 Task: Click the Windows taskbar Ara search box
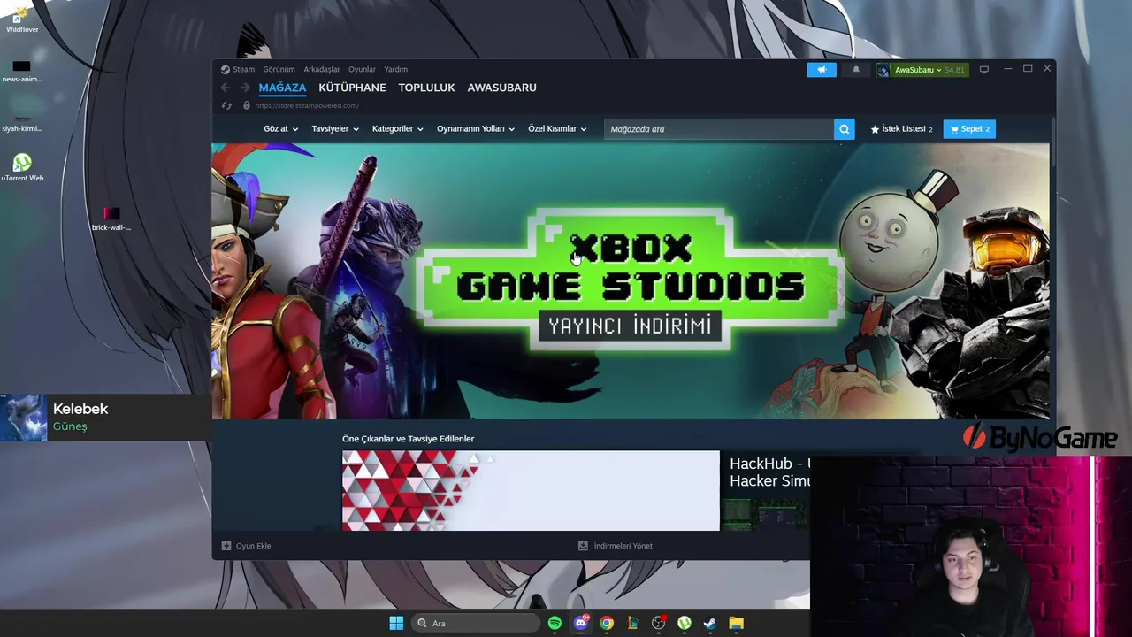pos(476,623)
